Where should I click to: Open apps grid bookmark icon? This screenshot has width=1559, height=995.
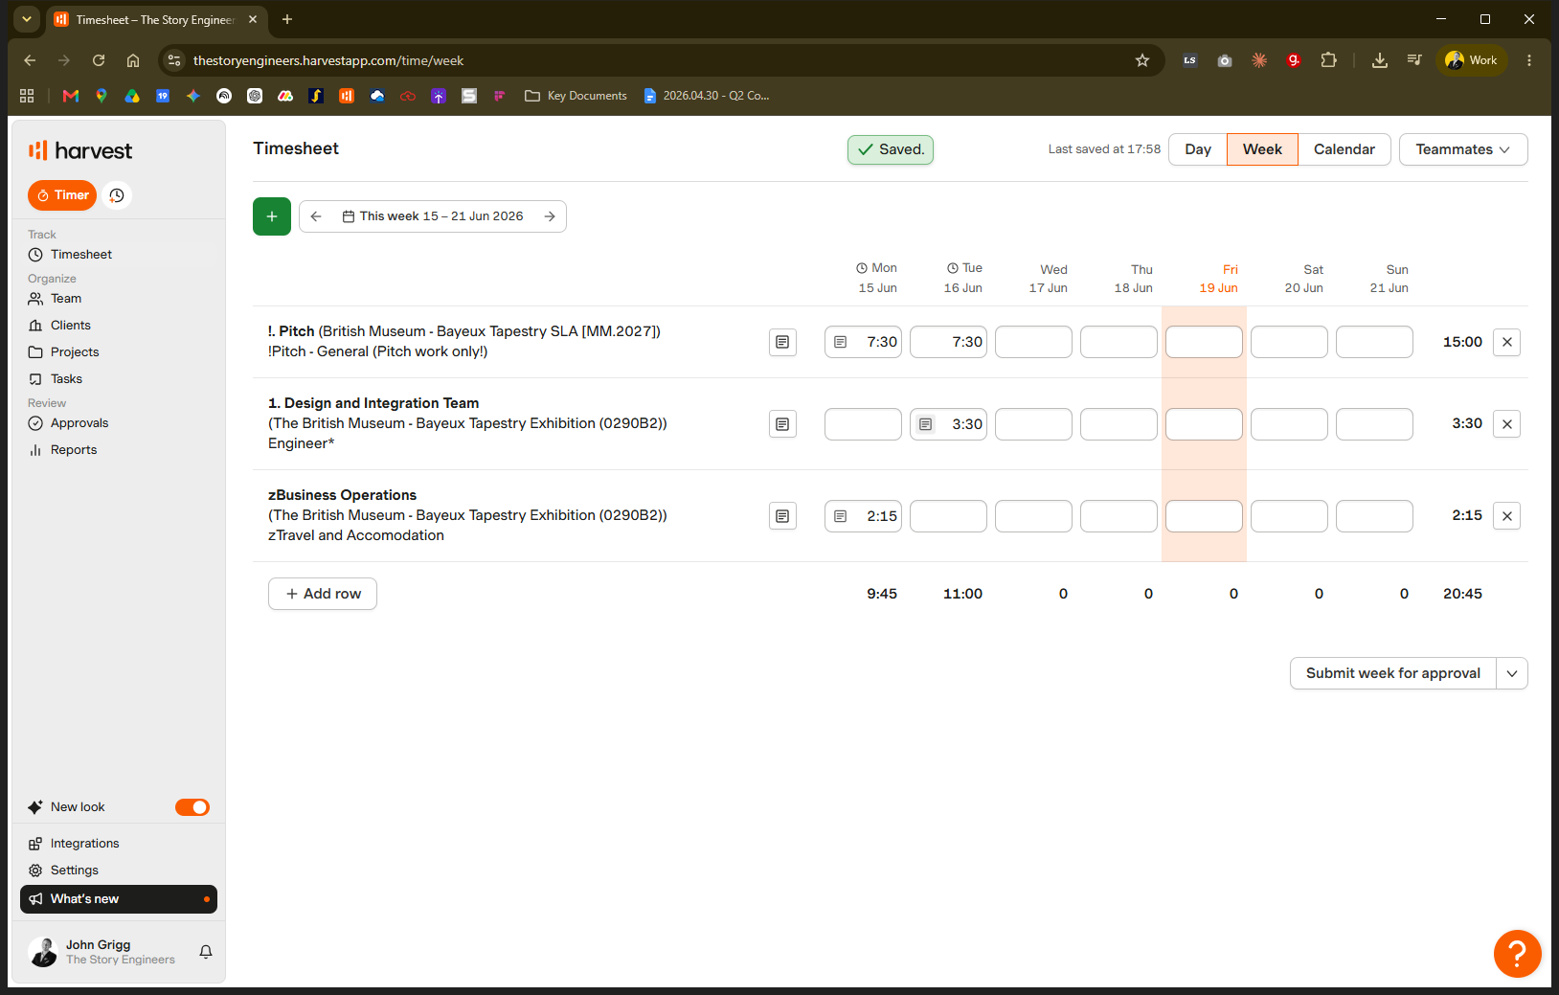tap(27, 96)
